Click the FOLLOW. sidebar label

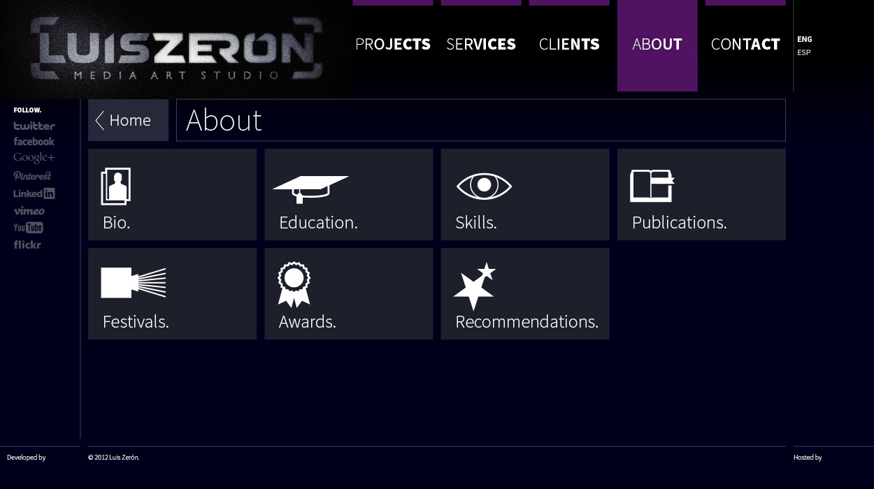coord(27,110)
